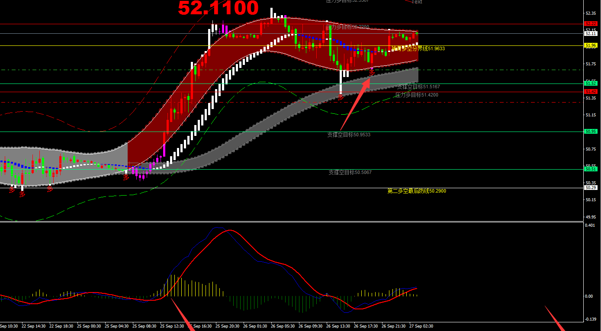601x331 pixels.
Task: Click the green 50.51 price tag
Action: [x=591, y=169]
